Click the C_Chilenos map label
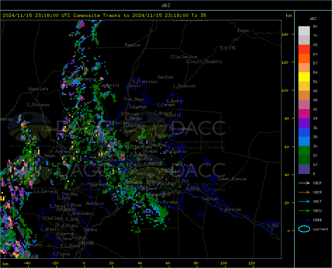332x268 pixels. 38,105
